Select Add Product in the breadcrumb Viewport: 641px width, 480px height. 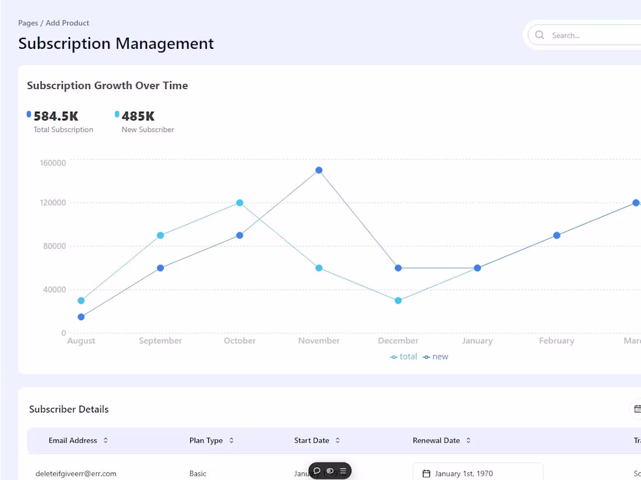tap(68, 23)
